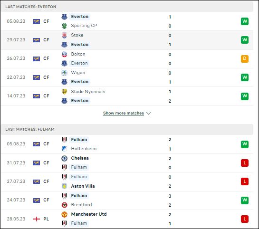Click the Bolton club crest
Viewport: 259px width, 229px height.
coord(64,54)
